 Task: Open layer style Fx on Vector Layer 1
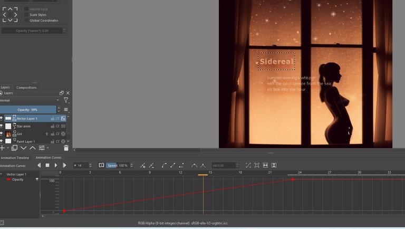click(x=63, y=118)
